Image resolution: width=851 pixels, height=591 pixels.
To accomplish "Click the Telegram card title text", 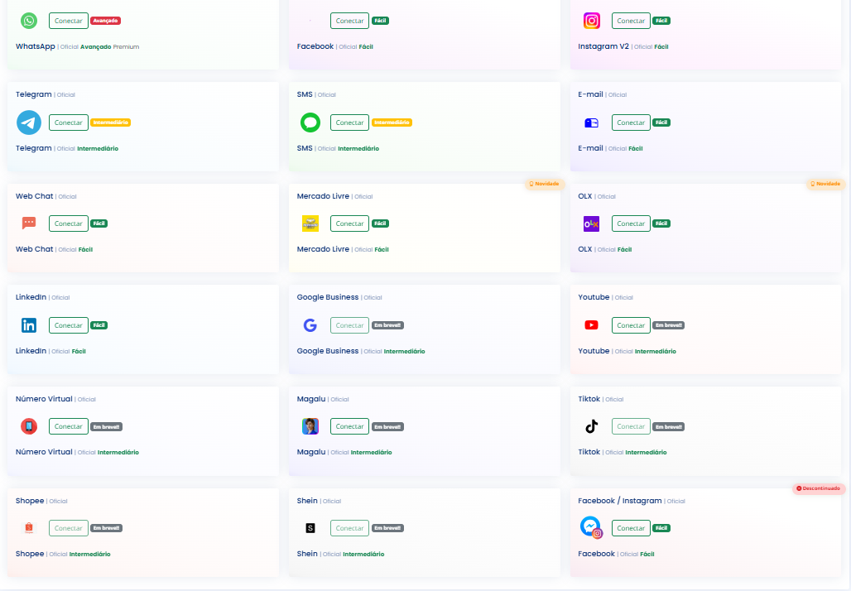I will (x=46, y=94).
